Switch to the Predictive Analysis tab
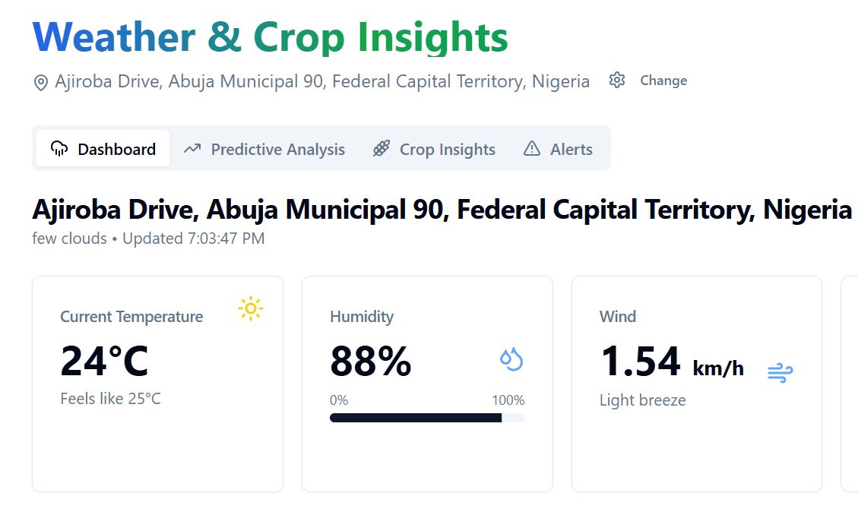The height and width of the screenshot is (515, 858). (264, 149)
